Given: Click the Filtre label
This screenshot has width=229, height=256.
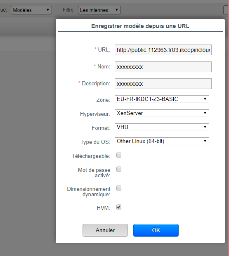Looking at the screenshot, I should pos(68,10).
